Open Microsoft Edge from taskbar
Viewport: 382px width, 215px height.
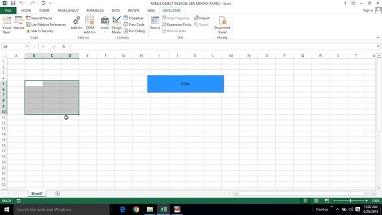tap(122, 210)
